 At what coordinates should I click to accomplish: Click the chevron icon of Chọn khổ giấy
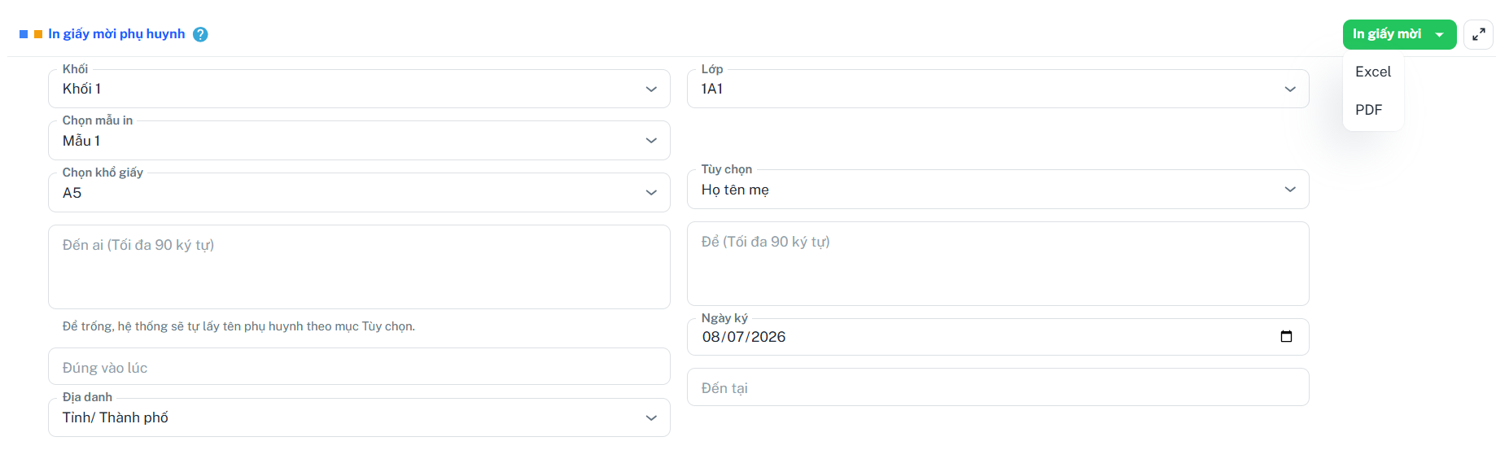coord(651,193)
